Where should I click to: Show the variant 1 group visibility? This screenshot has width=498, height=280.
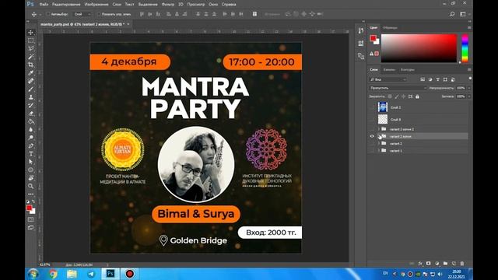372,150
